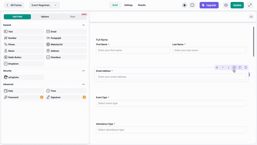
Task: Click the First Name input
Action: pyautogui.click(x=133, y=50)
